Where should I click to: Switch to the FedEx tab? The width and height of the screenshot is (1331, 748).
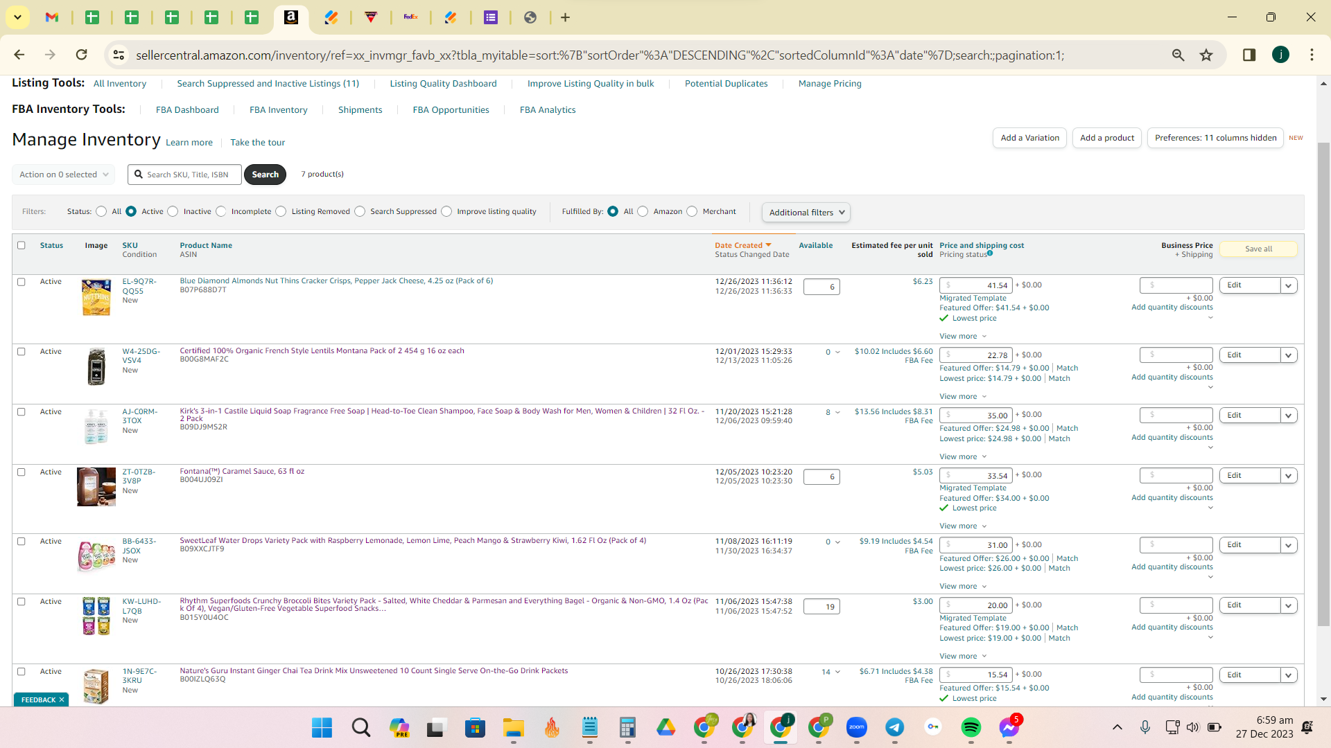tap(411, 17)
